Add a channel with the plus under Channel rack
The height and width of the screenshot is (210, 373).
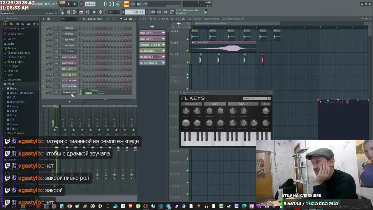(69, 102)
